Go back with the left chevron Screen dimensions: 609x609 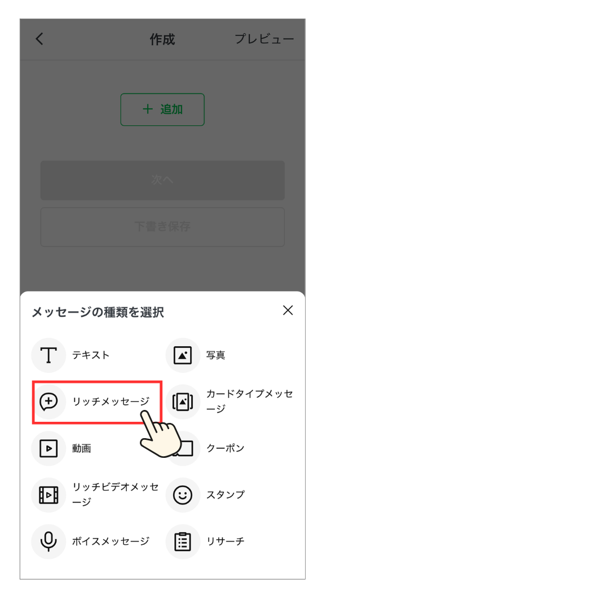click(39, 39)
